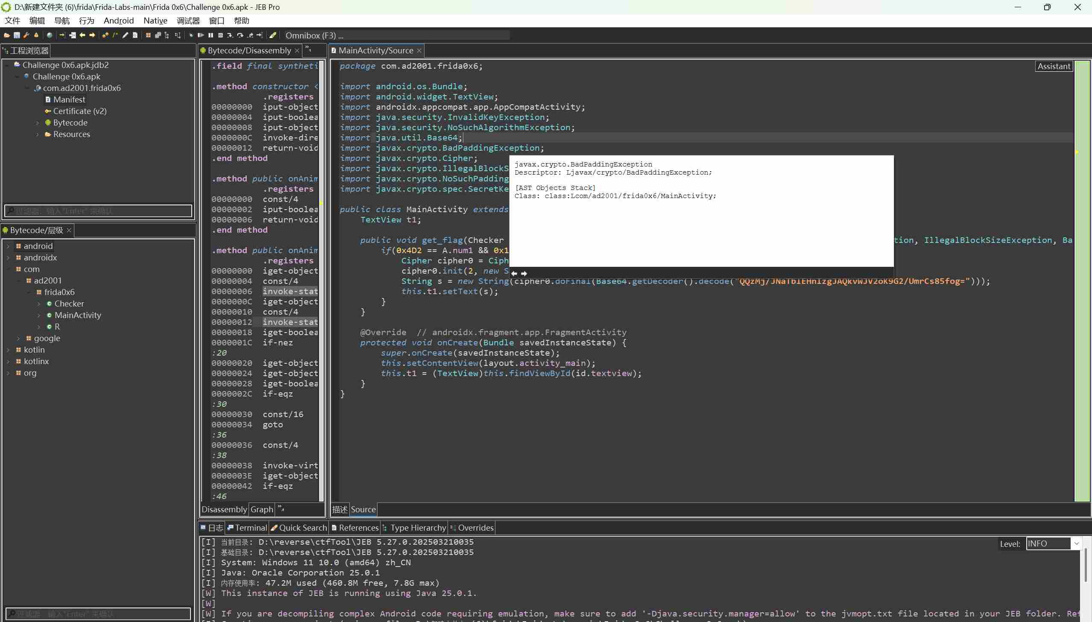Click the Omnibox (F3) search field

click(396, 35)
